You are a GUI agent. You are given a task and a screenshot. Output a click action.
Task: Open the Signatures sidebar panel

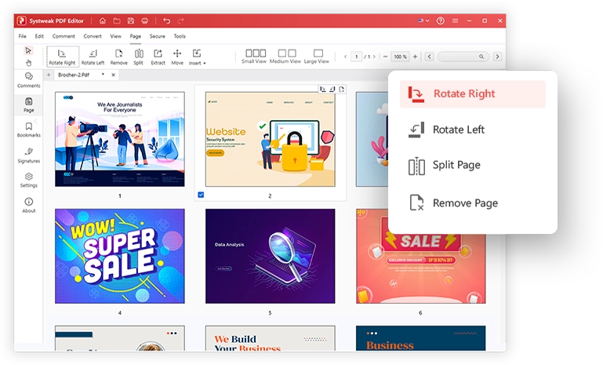point(29,155)
